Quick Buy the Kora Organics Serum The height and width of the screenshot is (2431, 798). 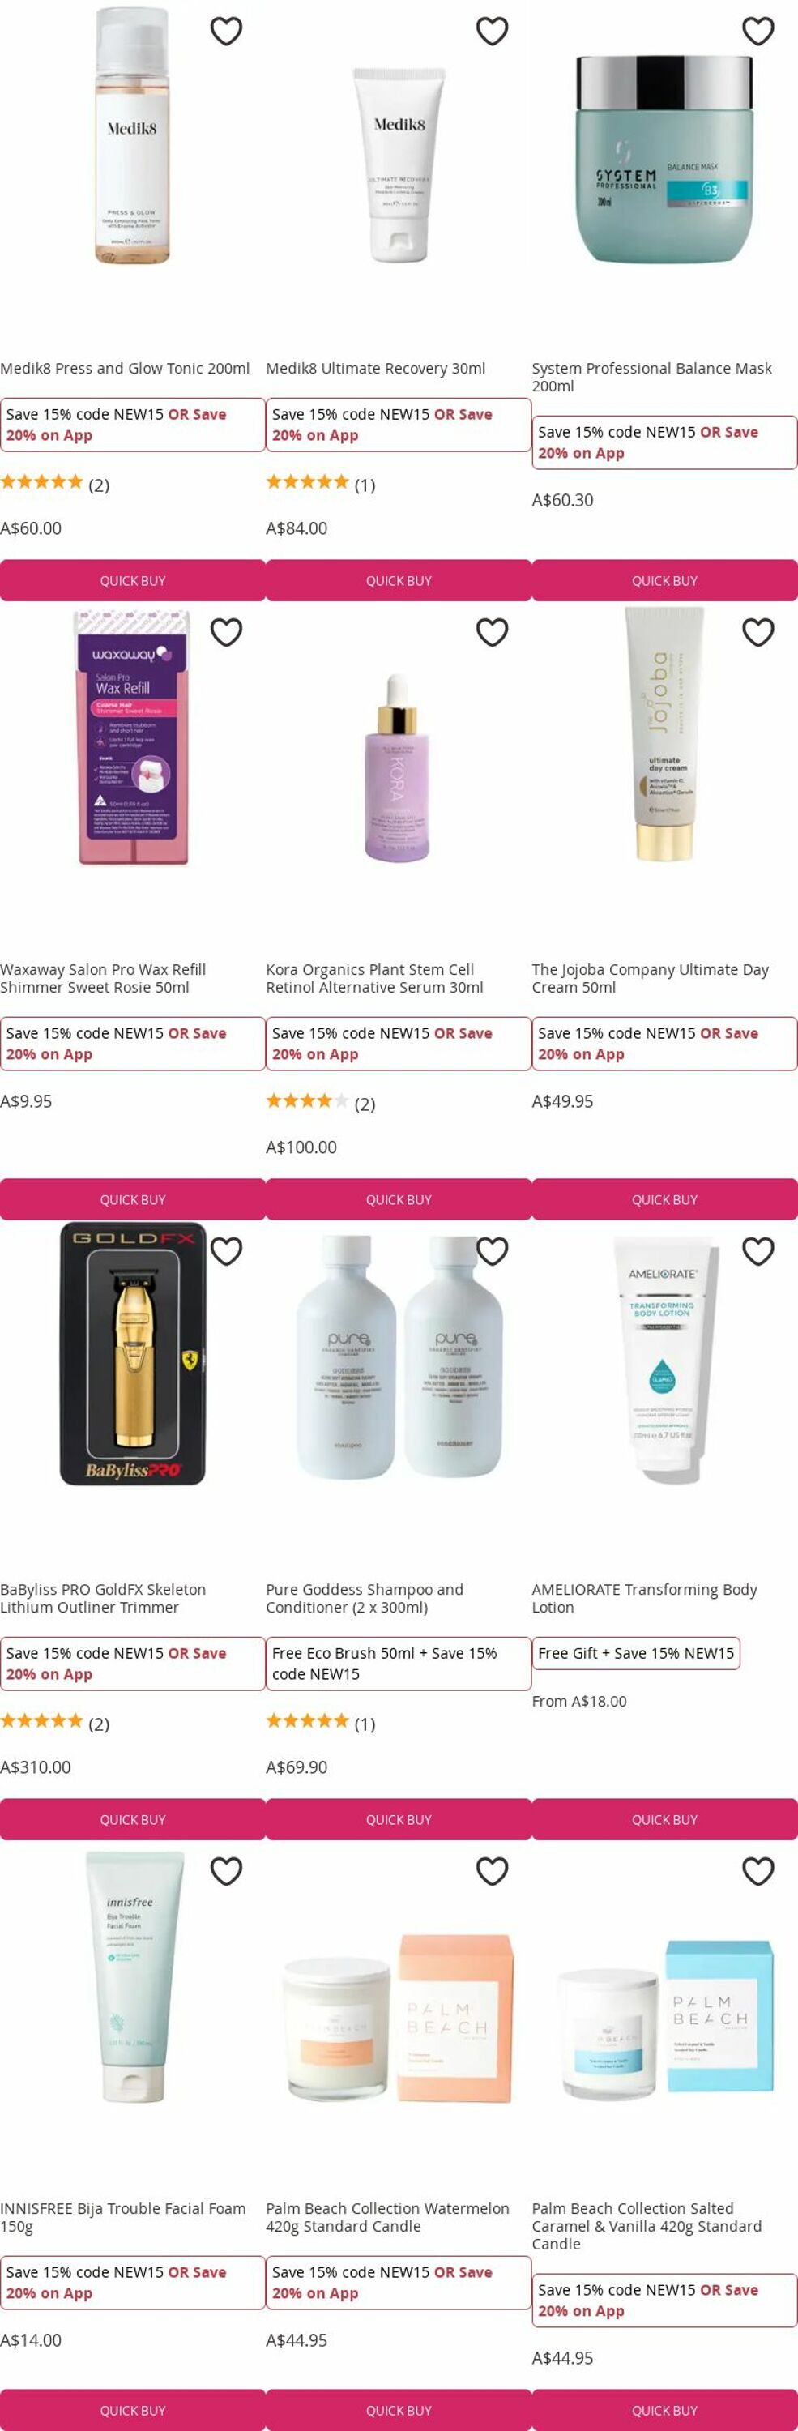[x=399, y=1199]
